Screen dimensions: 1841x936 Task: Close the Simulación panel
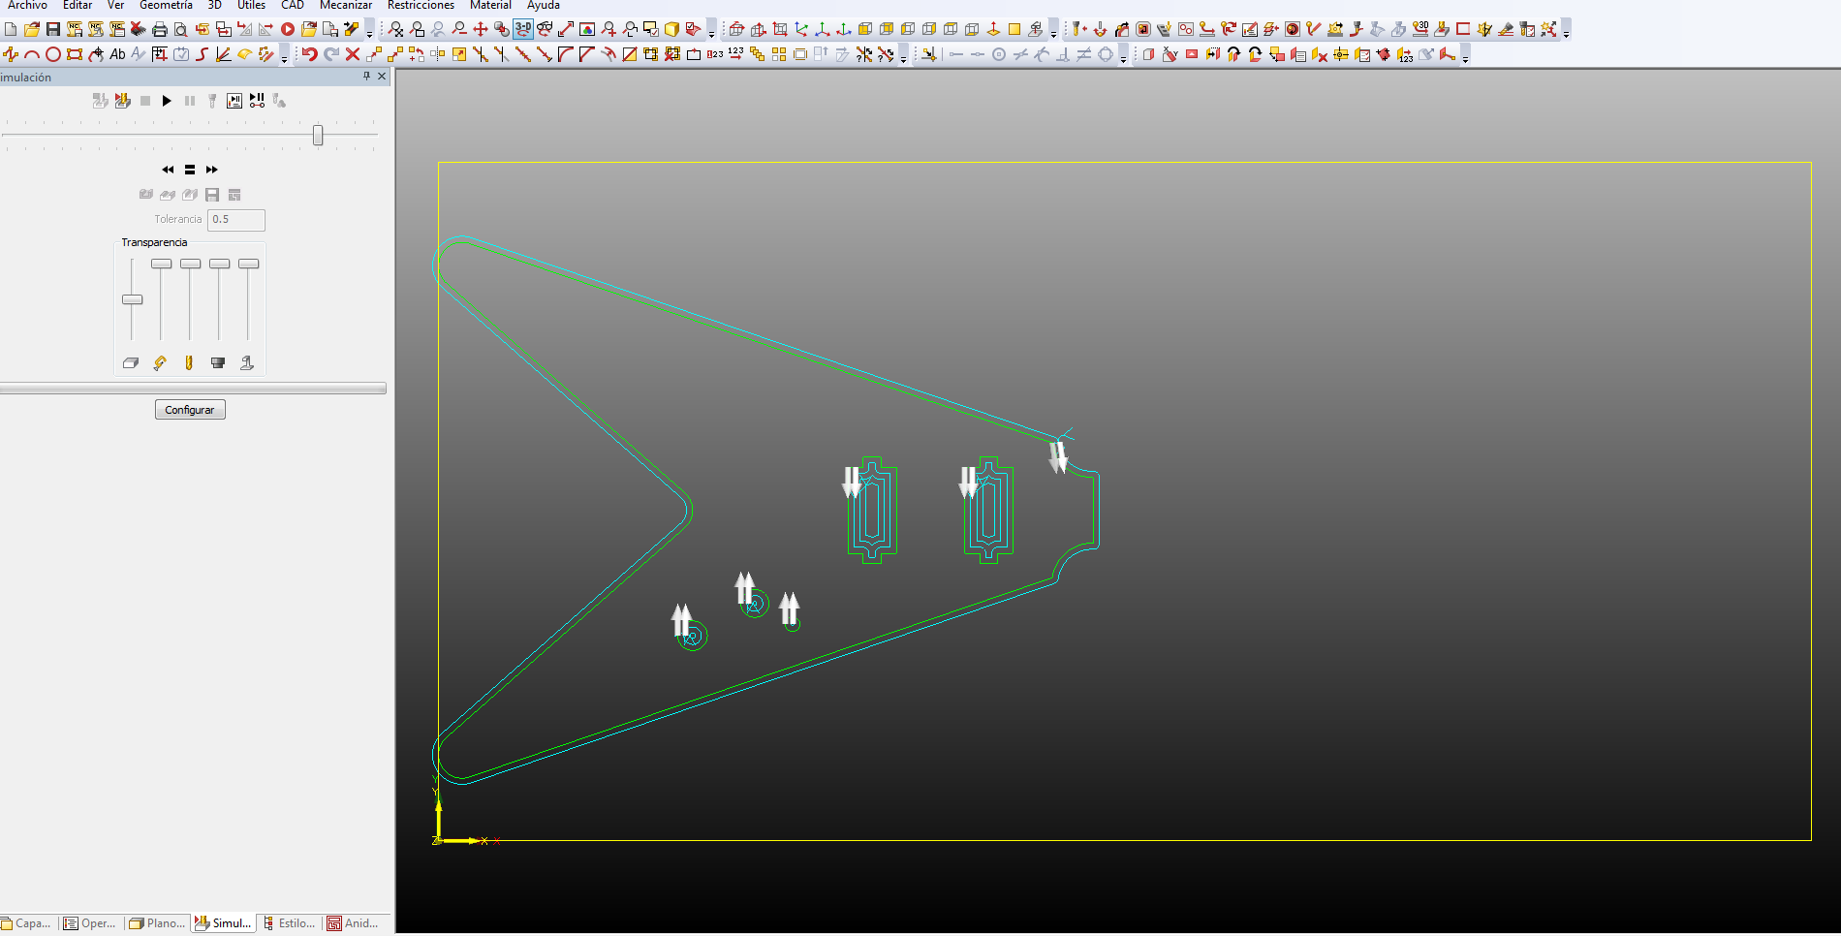coord(382,76)
